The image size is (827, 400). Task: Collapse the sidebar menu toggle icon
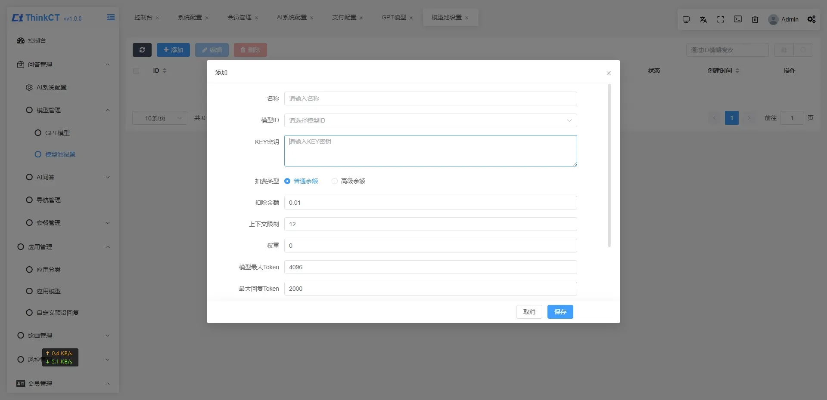coord(111,17)
